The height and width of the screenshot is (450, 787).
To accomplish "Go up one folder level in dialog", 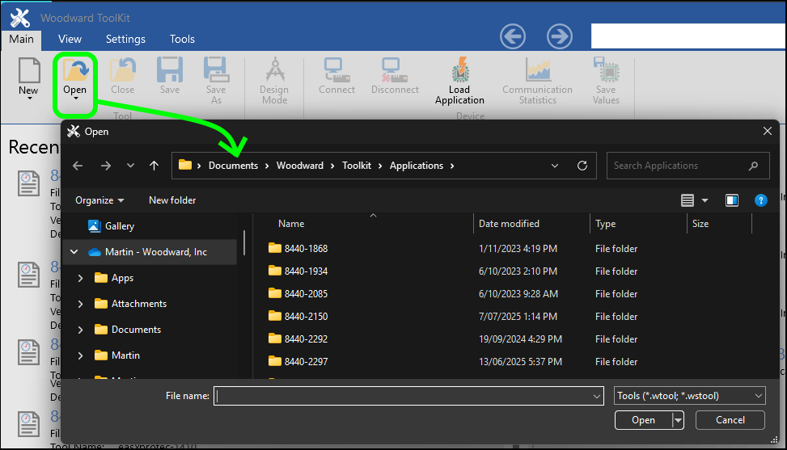I will 154,166.
